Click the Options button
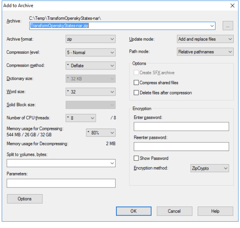240x228 pixels. [25, 199]
